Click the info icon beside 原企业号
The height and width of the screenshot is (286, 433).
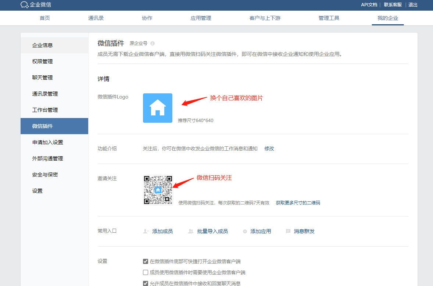(152, 43)
